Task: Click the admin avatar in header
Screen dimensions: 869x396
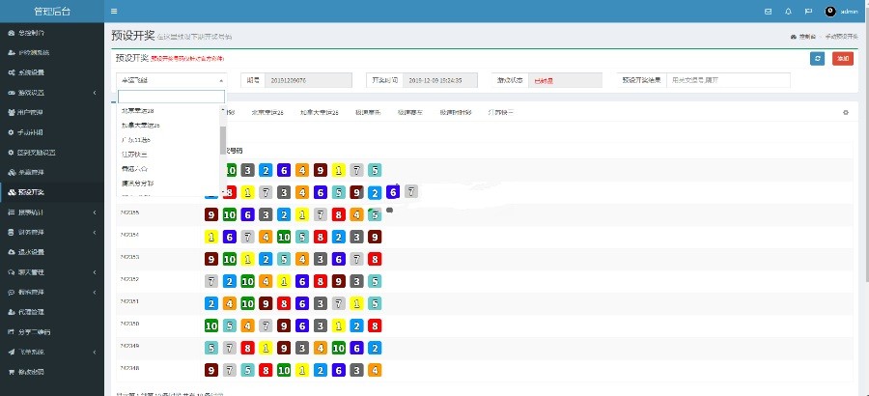Action: pyautogui.click(x=830, y=12)
